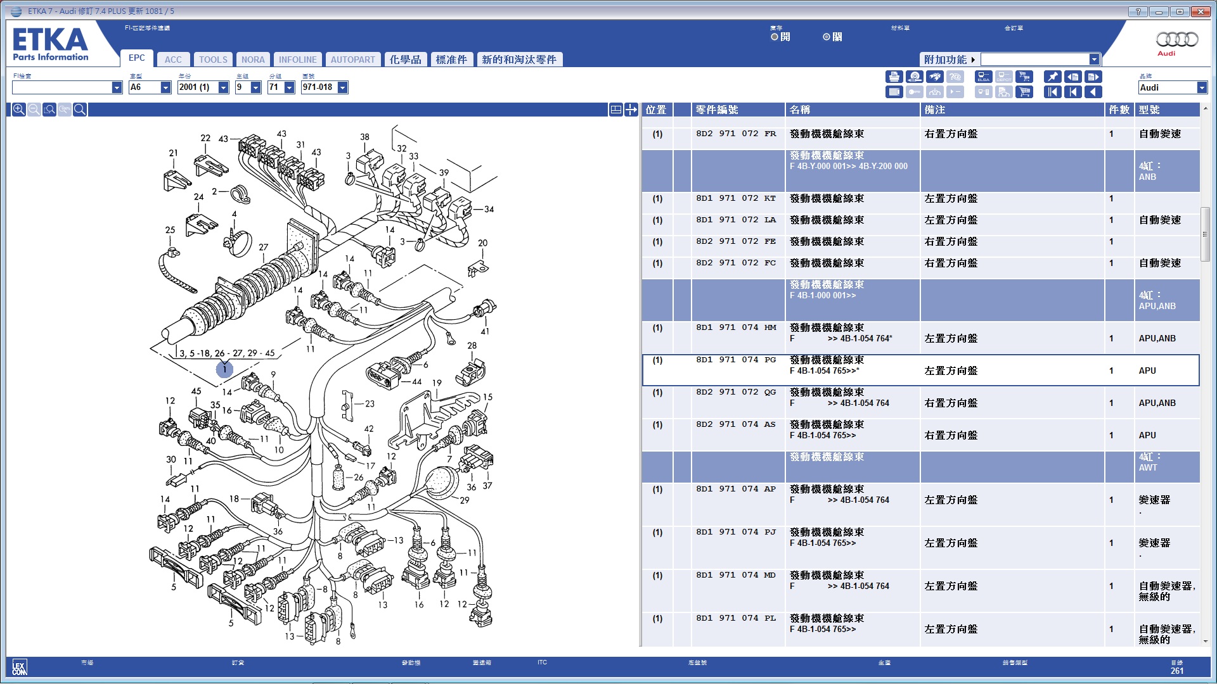Click the 型號 column header
The height and width of the screenshot is (684, 1217).
tap(1167, 110)
